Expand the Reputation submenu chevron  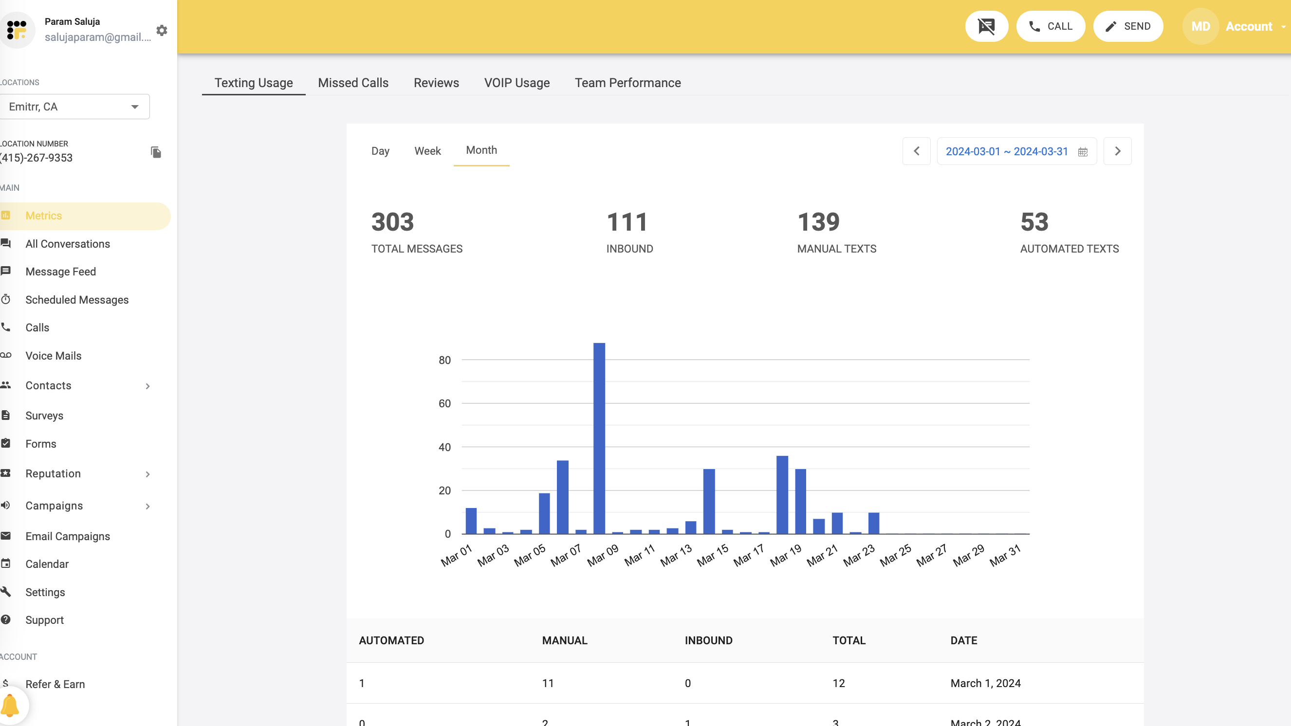click(x=148, y=474)
